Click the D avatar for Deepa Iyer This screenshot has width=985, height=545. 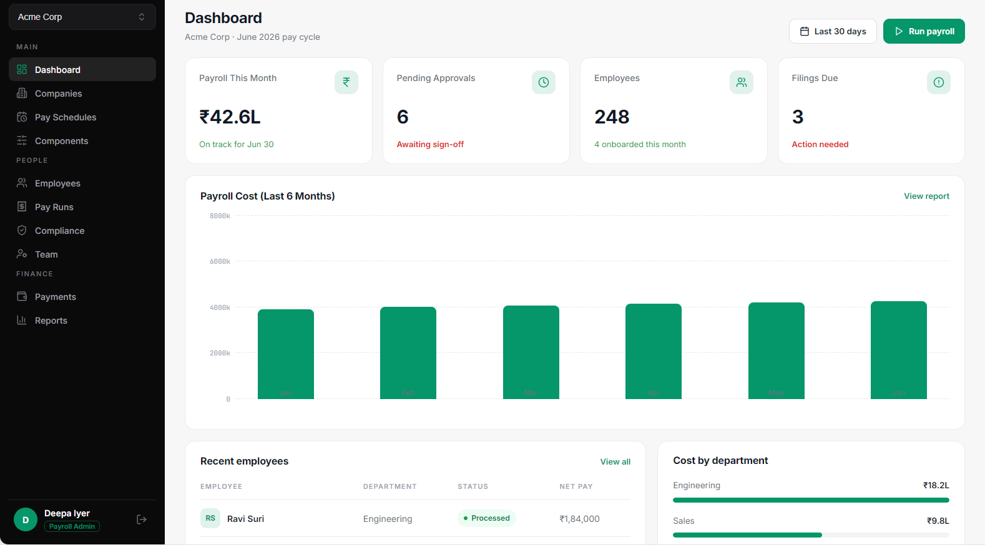(26, 519)
